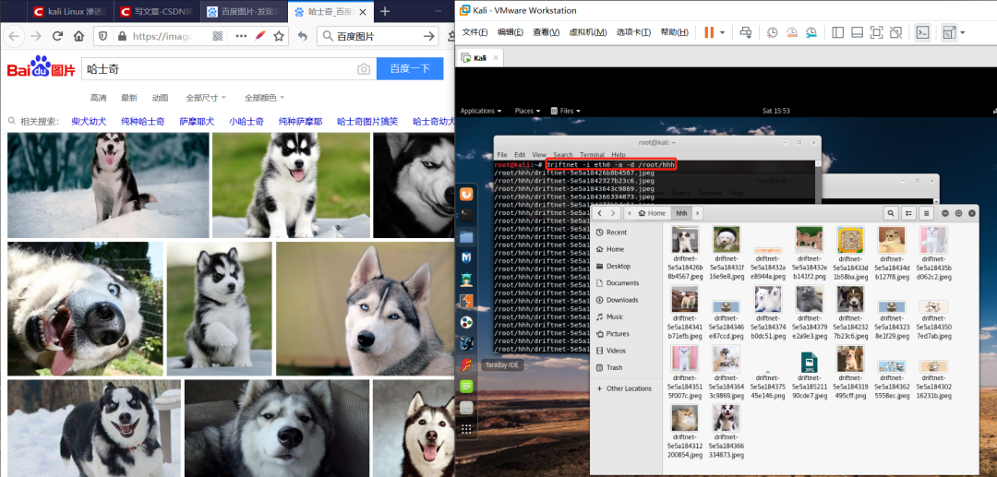Screen dimensions: 997x477
Task: Bookmark the page with the star icon
Action: pyautogui.click(x=279, y=36)
